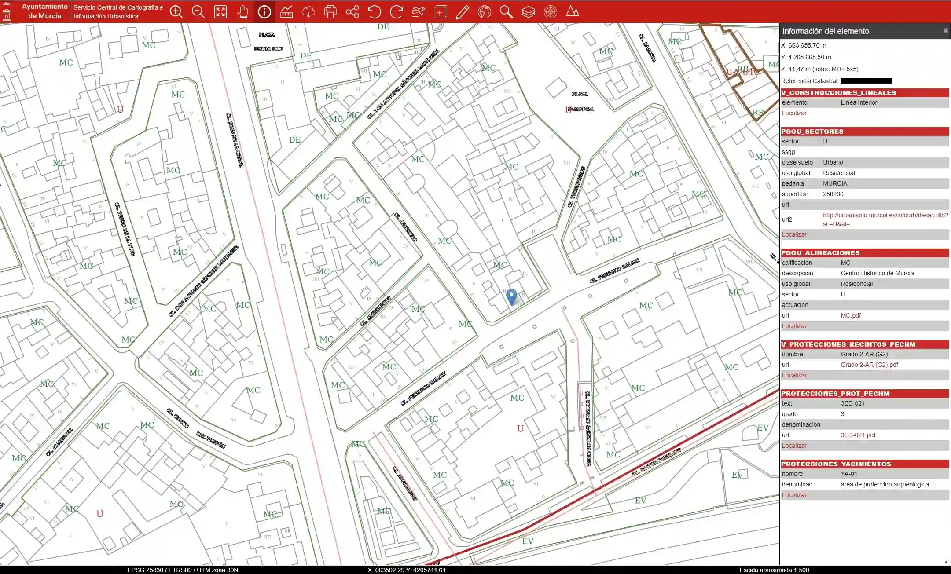
Task: Rotate view with counterclockwise arrow icon
Action: point(374,12)
